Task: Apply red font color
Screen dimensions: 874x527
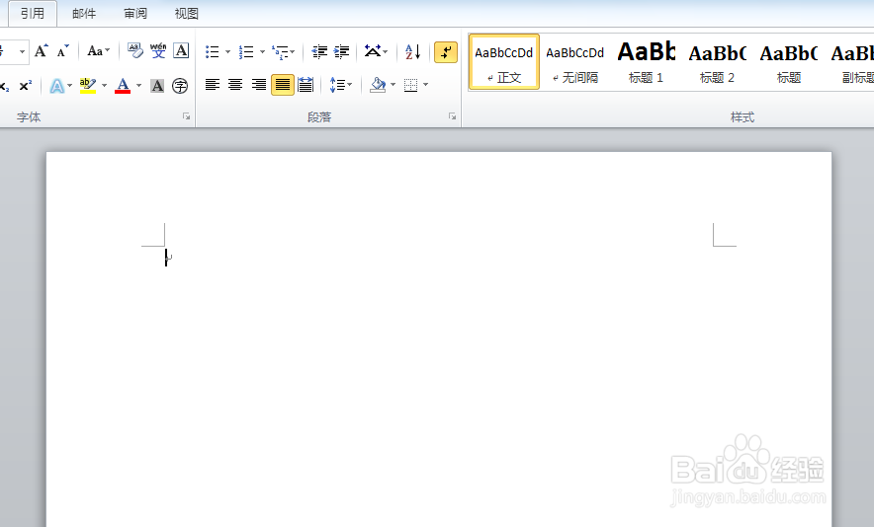Action: tap(123, 86)
